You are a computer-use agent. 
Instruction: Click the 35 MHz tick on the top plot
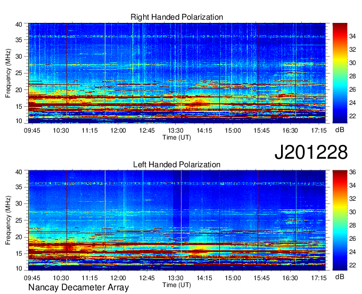[19, 40]
